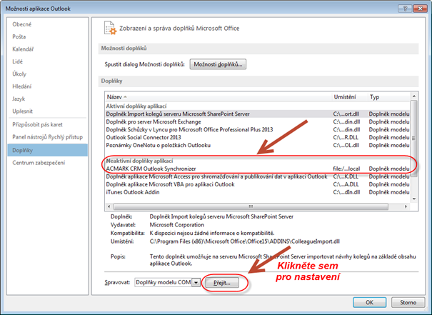The image size is (432, 315).
Task: Click the C:\...ort.dll location cell
Action: point(346,114)
